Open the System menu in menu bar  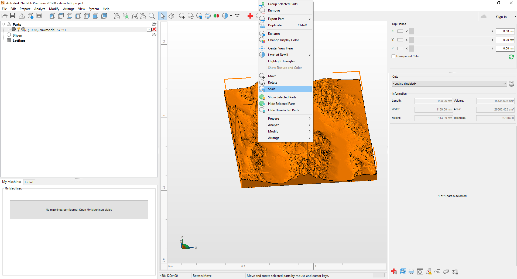(x=94, y=9)
